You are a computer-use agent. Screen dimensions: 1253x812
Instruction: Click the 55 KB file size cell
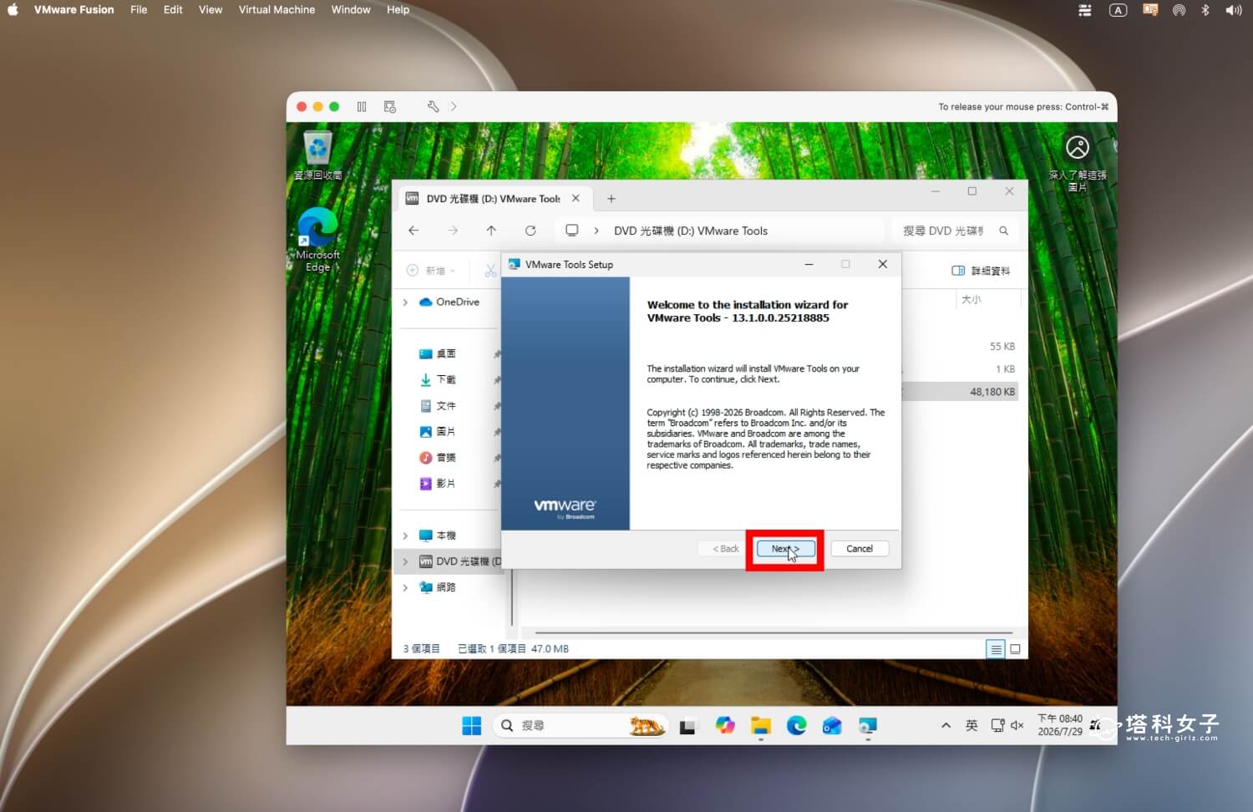click(1002, 347)
